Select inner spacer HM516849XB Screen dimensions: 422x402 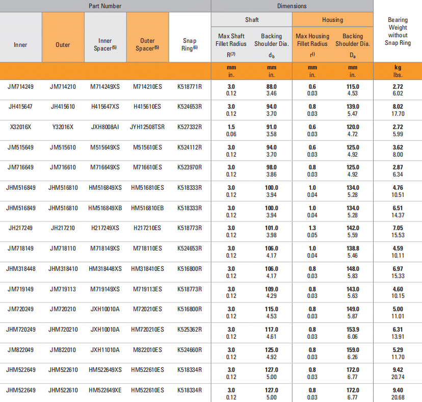click(x=105, y=208)
